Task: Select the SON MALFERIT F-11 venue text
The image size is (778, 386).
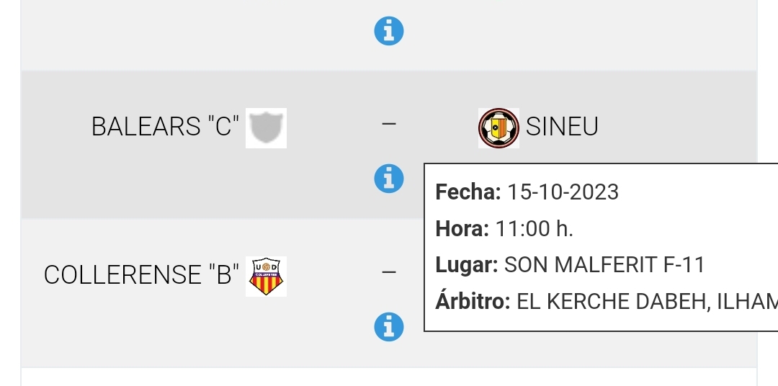Action: click(x=604, y=265)
